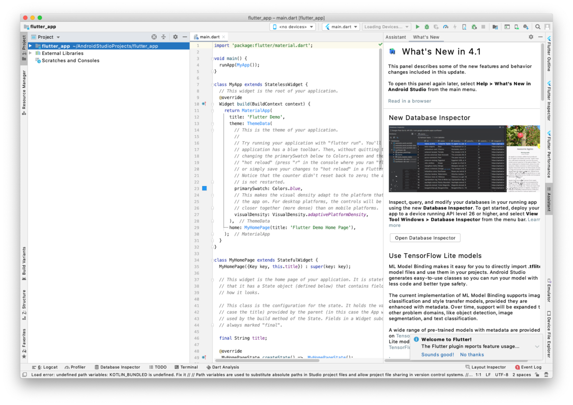This screenshot has height=405, width=573.
Task: Click the red Stop icon in toolbar
Action: [483, 27]
